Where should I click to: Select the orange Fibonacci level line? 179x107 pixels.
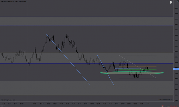click(137, 67)
